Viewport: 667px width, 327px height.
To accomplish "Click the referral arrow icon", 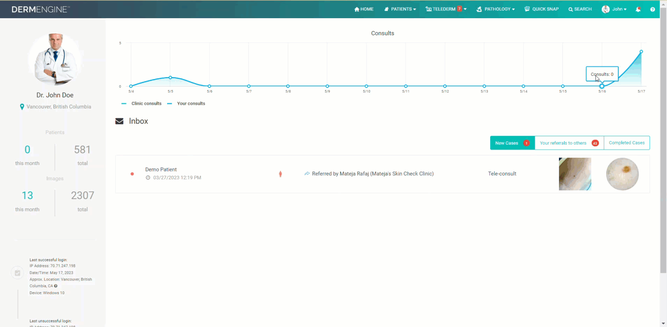I will pyautogui.click(x=307, y=174).
